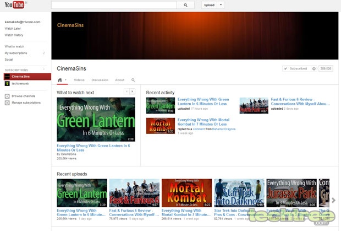Click the CinemaSins banner title
This screenshot has height=231, width=341.
(70, 25)
